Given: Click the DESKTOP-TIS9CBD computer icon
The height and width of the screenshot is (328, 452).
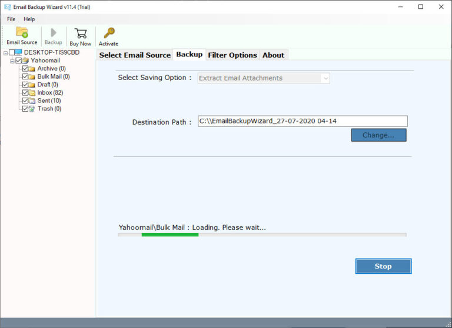Looking at the screenshot, I should click(x=18, y=52).
